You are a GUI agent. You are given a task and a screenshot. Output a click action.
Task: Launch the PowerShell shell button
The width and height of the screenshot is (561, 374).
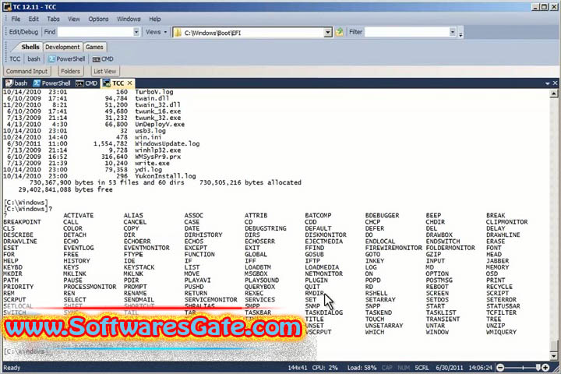(67, 59)
